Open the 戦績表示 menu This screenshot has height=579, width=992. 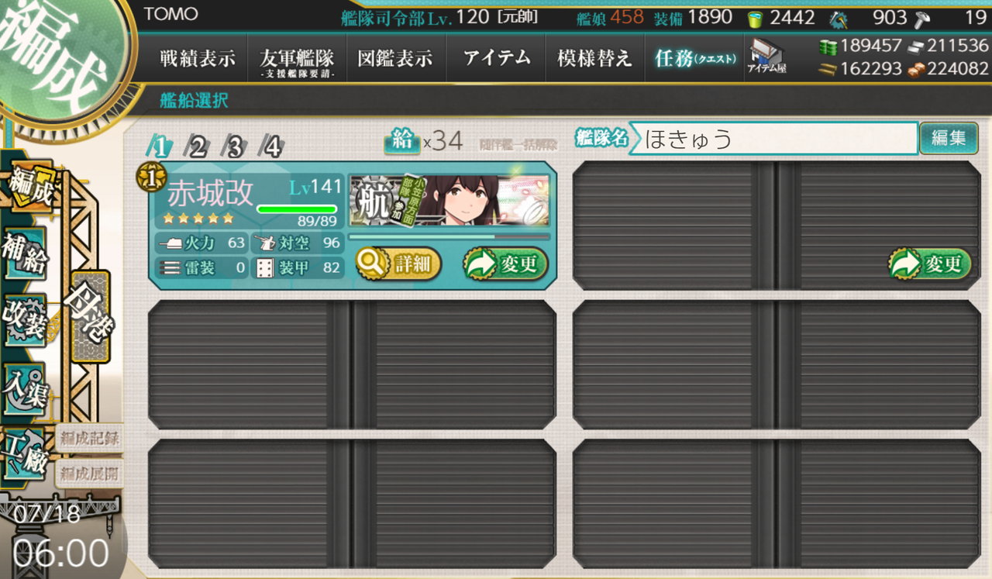tap(197, 58)
